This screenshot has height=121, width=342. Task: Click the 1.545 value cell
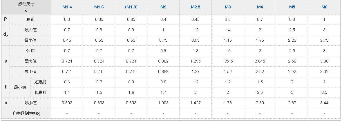[228, 61]
